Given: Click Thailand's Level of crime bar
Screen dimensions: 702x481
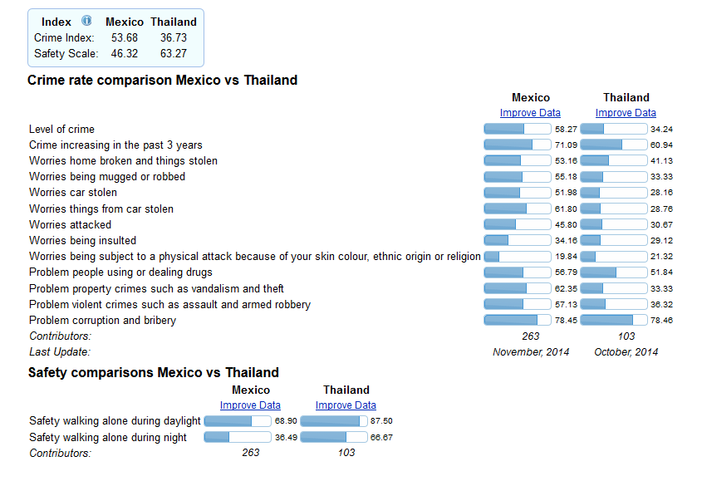Looking at the screenshot, I should pos(613,130).
